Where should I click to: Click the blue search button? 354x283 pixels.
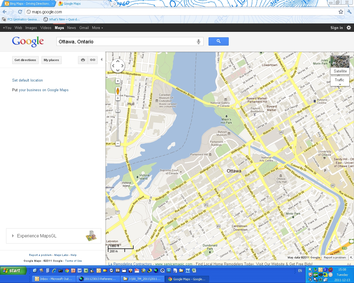218,41
